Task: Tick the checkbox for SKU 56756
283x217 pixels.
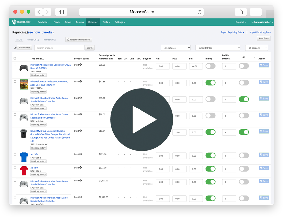Action: (15, 65)
